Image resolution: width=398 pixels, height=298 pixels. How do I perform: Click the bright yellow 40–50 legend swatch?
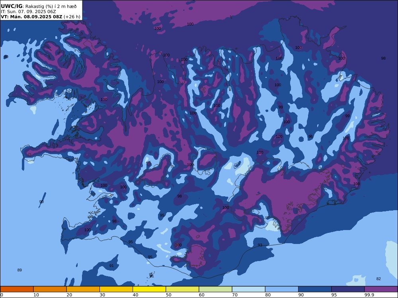(x=149, y=289)
